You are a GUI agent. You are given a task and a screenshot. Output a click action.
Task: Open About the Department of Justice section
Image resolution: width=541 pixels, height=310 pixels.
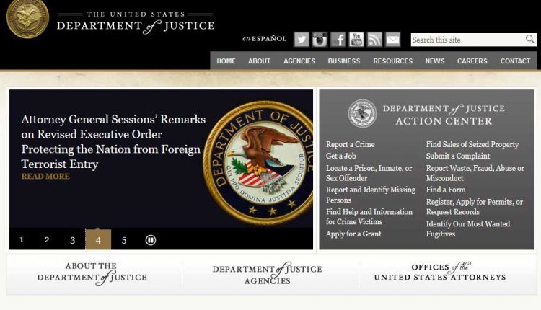(x=92, y=274)
